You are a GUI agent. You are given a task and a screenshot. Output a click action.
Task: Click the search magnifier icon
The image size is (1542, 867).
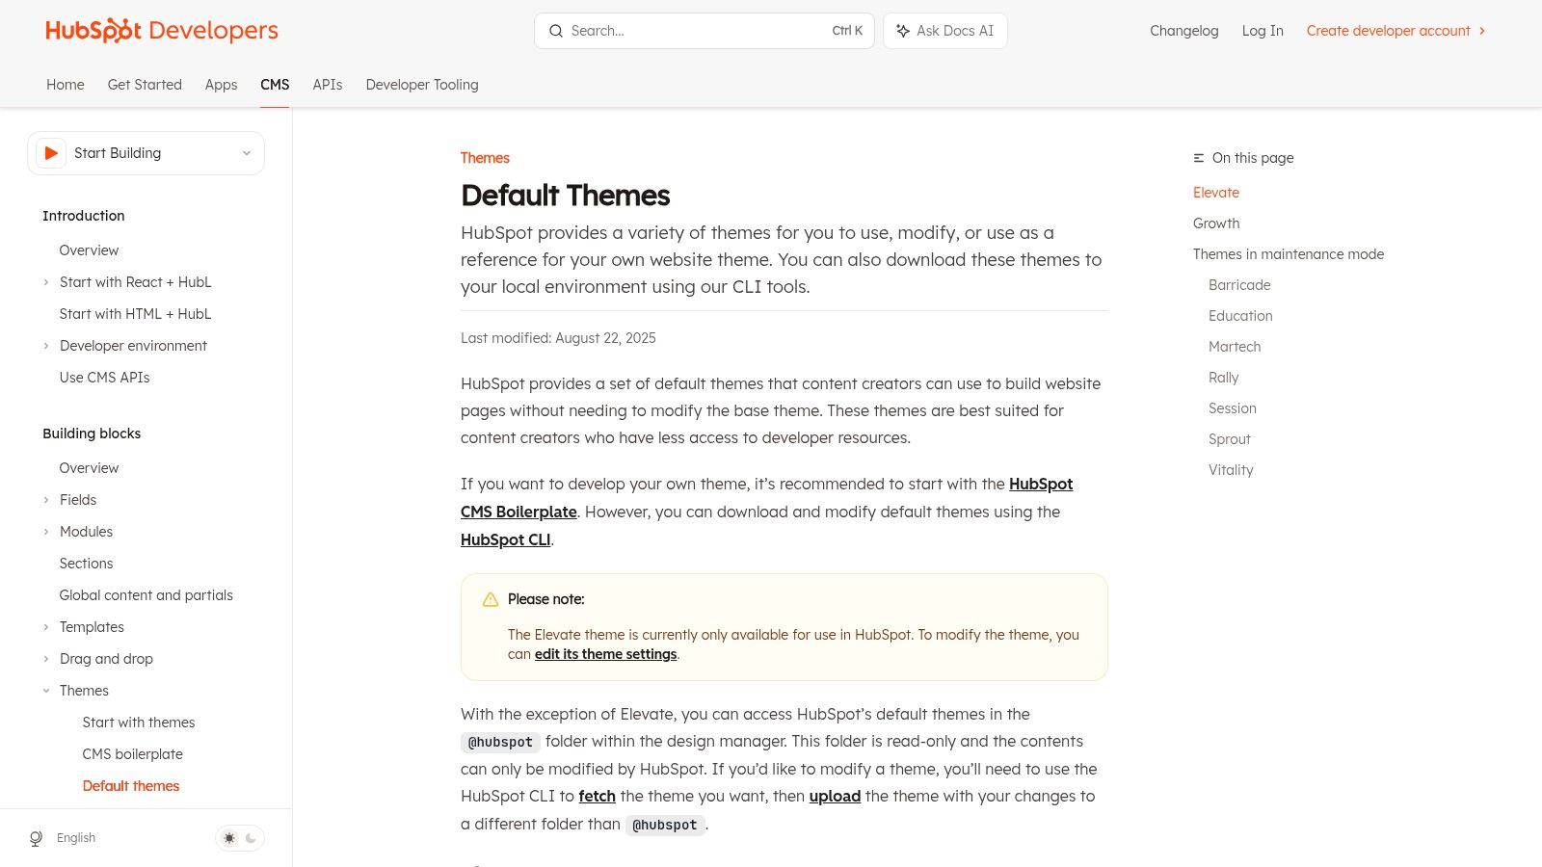(556, 30)
